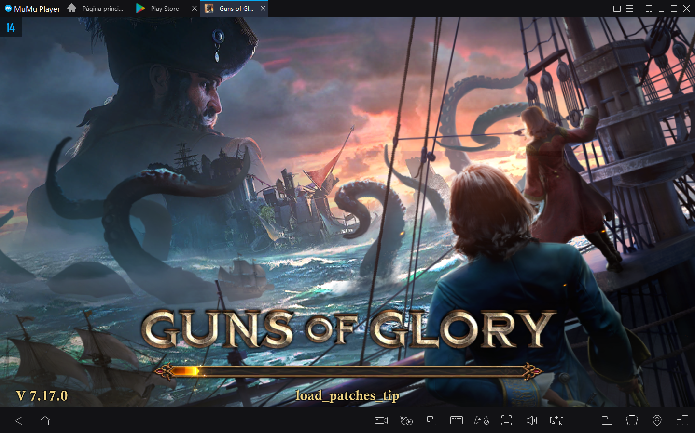Switch to the Página principal tab
695x433 pixels.
click(103, 8)
